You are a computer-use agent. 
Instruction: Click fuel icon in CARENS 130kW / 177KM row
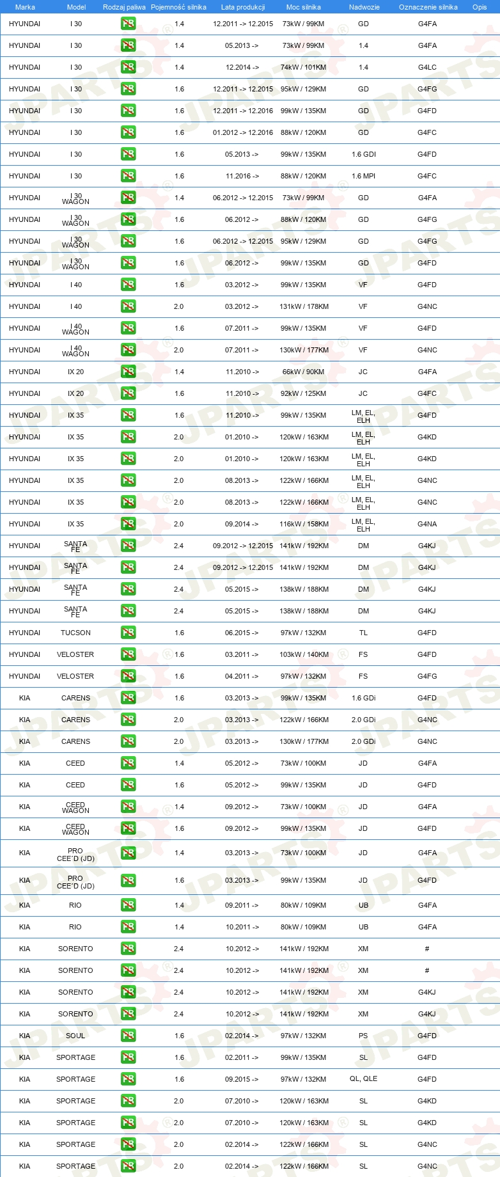tap(128, 741)
